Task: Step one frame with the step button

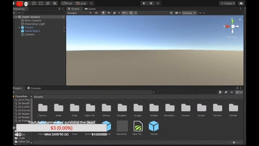Action: (x=158, y=3)
